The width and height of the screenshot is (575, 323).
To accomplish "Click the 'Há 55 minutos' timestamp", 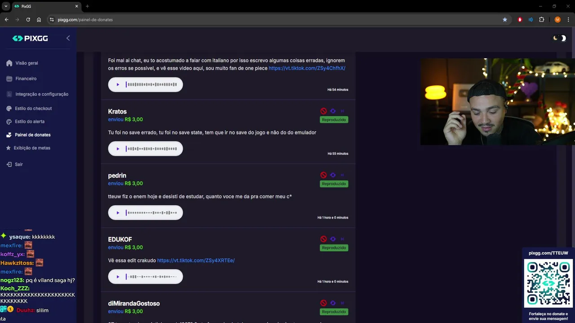I will pos(338,153).
